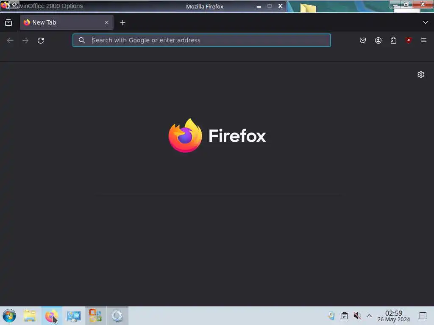Reload the current page

41,40
